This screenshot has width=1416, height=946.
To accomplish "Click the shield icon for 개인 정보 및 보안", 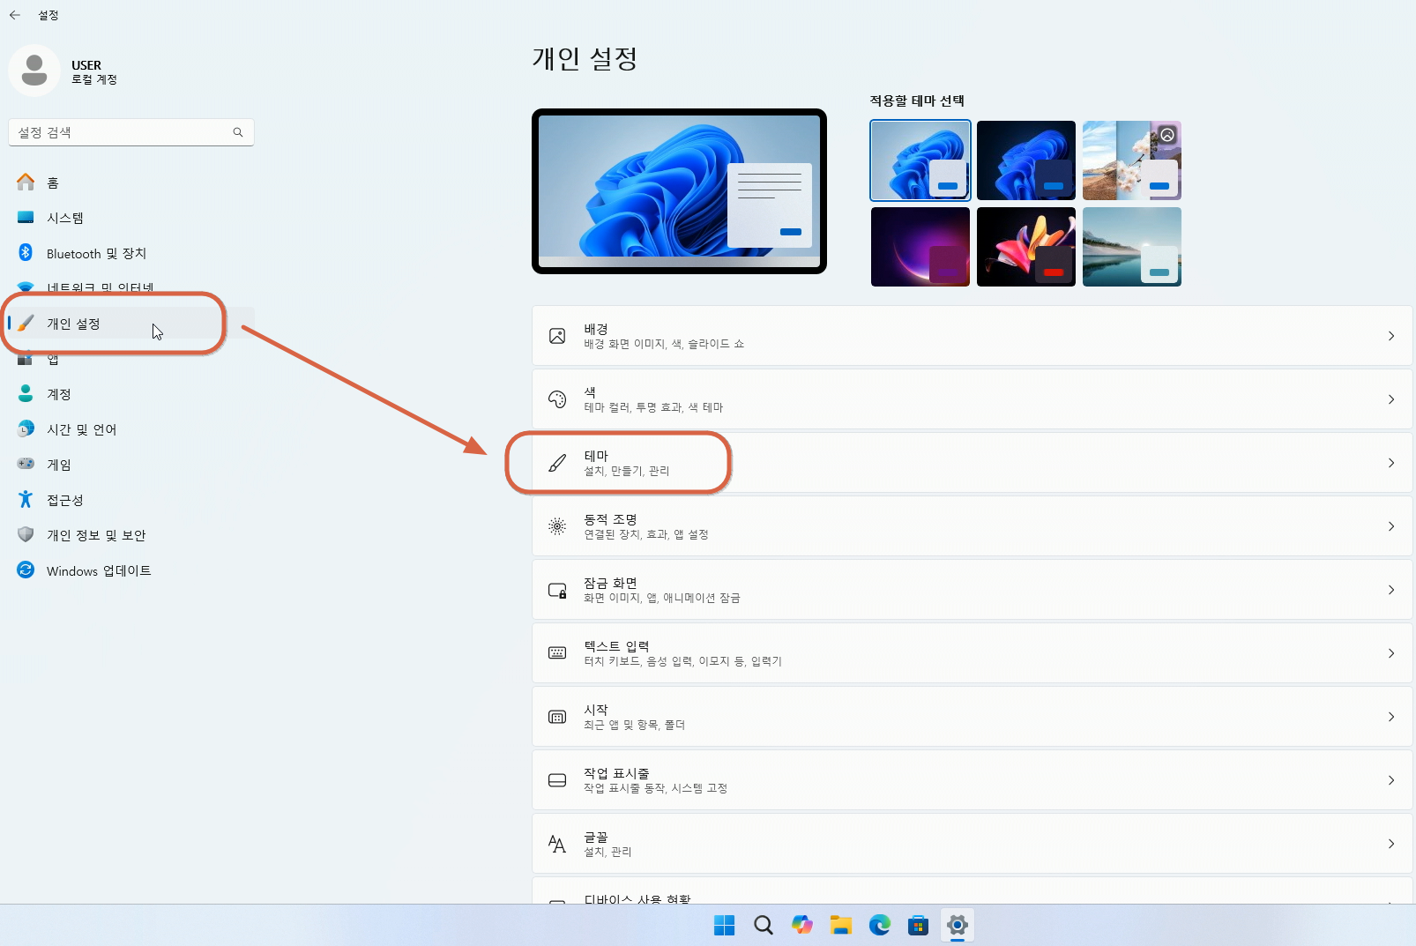I will point(26,534).
